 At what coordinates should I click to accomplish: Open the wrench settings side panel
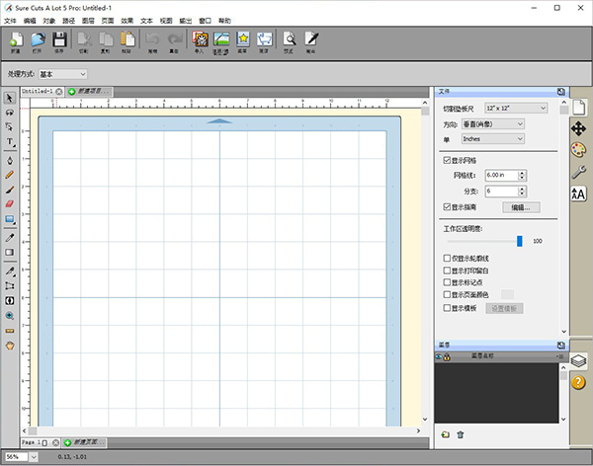coord(578,172)
